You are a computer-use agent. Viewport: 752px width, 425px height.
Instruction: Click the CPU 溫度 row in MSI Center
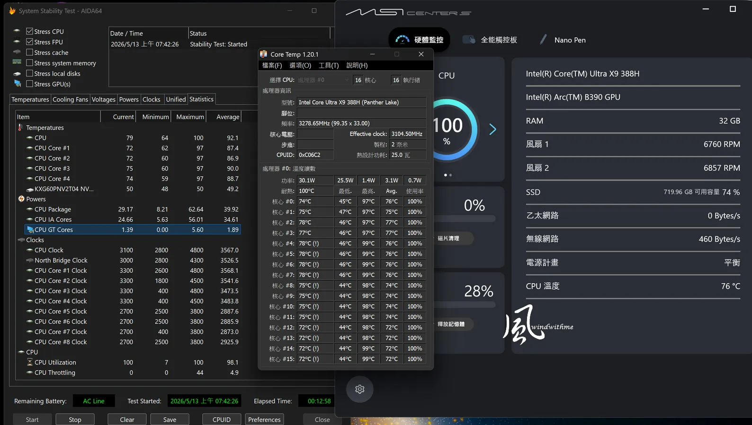633,286
